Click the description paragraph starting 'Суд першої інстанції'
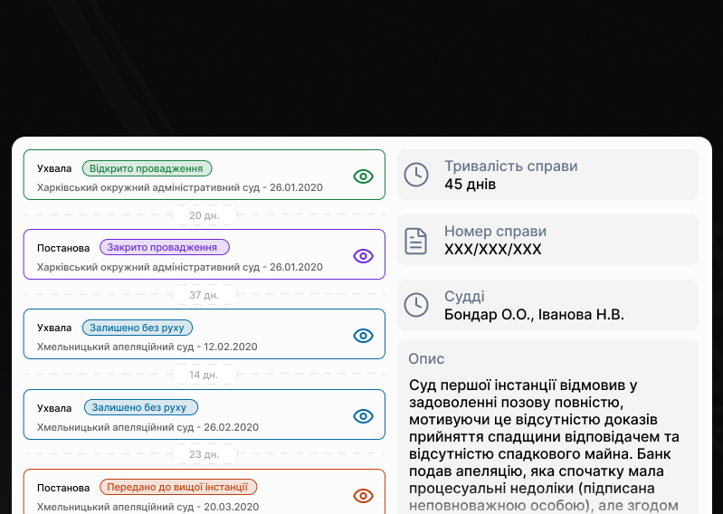723x514 pixels. [x=544, y=445]
